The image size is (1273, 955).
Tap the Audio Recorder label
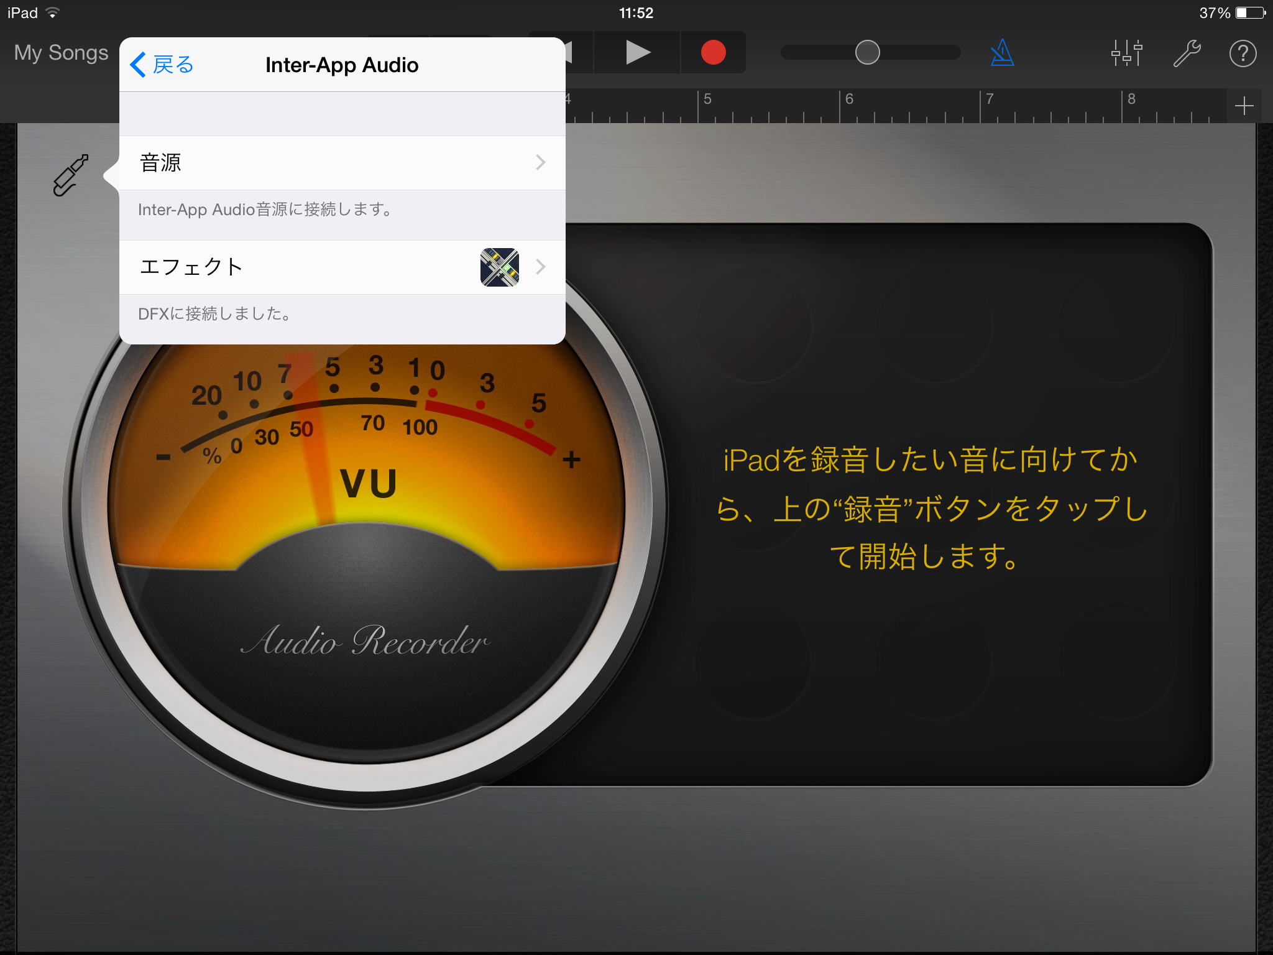(365, 640)
